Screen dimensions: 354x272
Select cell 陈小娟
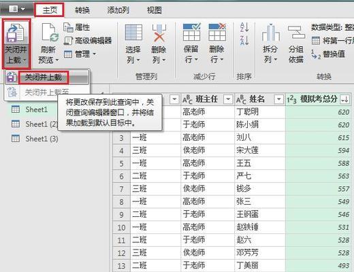click(x=260, y=124)
